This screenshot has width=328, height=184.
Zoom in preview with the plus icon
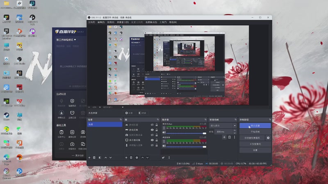pyautogui.click(x=100, y=107)
